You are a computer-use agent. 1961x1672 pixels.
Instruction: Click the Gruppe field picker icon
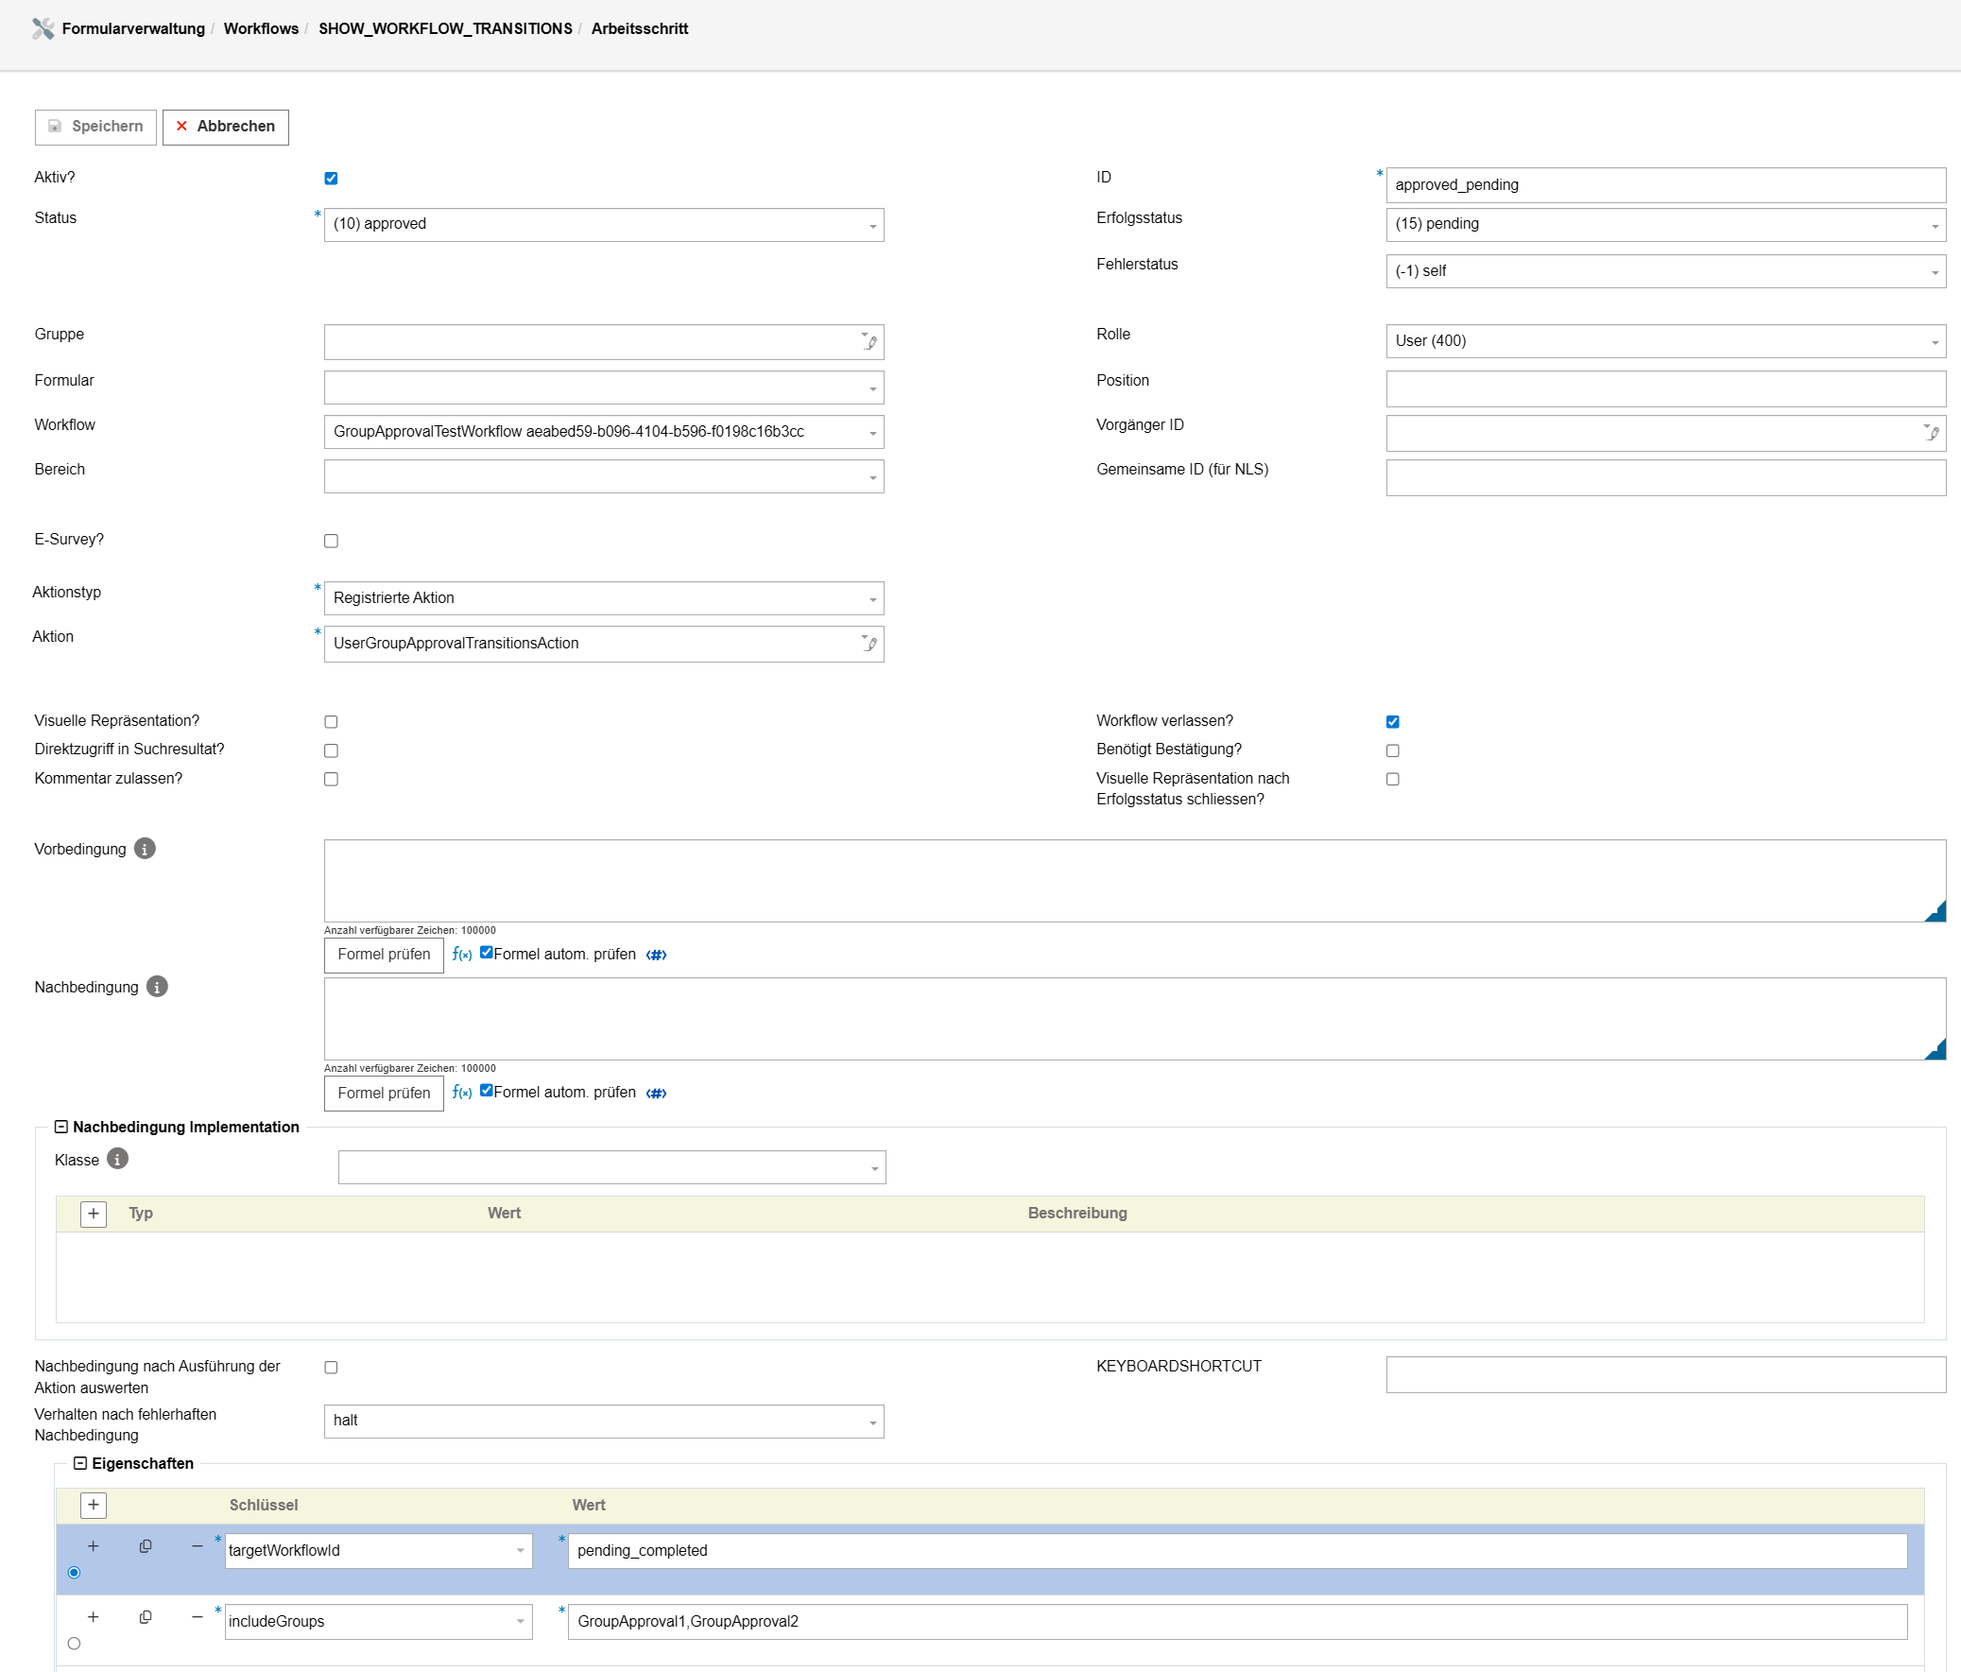click(x=869, y=341)
